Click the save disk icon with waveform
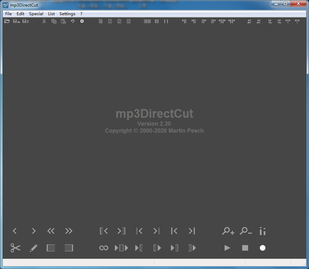309x269 pixels. pos(16,21)
